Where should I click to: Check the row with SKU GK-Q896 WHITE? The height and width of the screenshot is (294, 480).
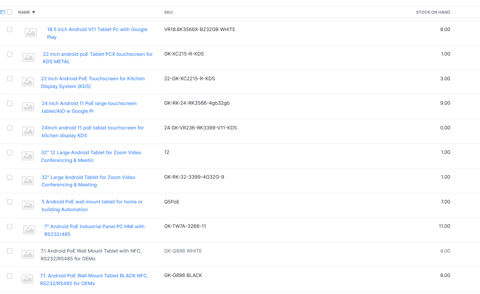pos(10,251)
